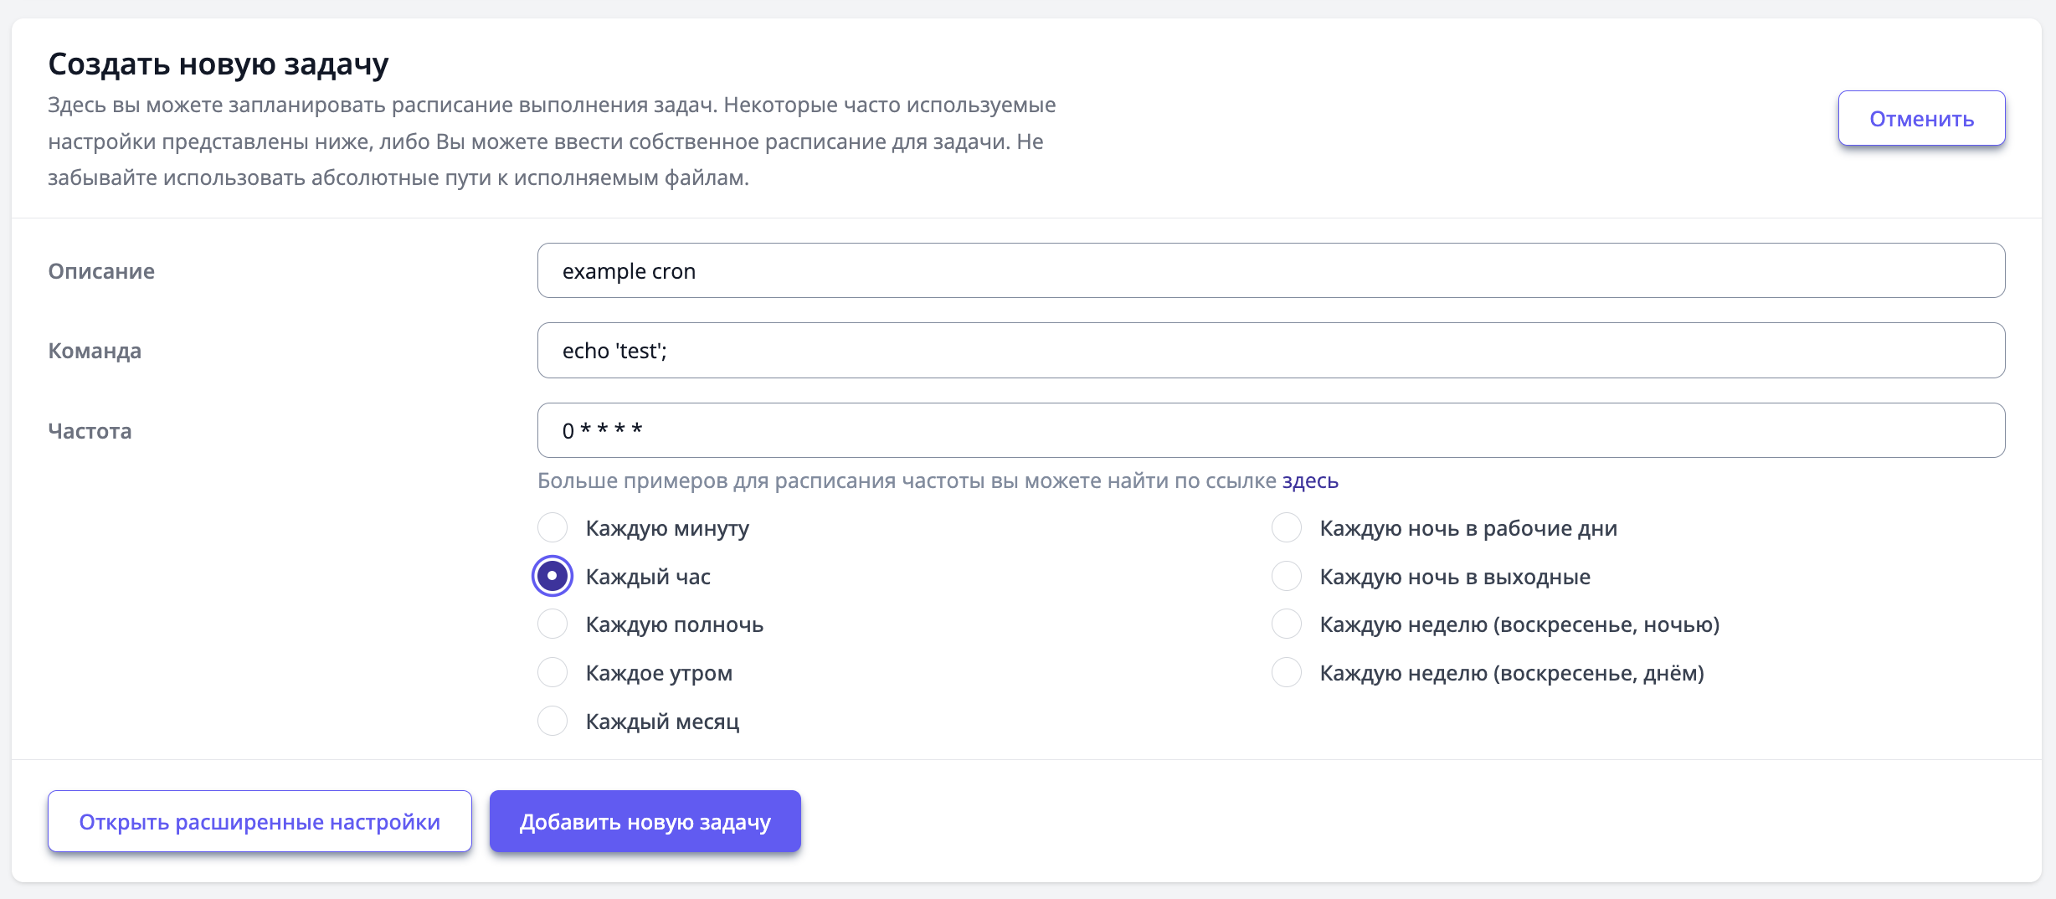Select the "Каждую минуту" radio option

click(553, 528)
